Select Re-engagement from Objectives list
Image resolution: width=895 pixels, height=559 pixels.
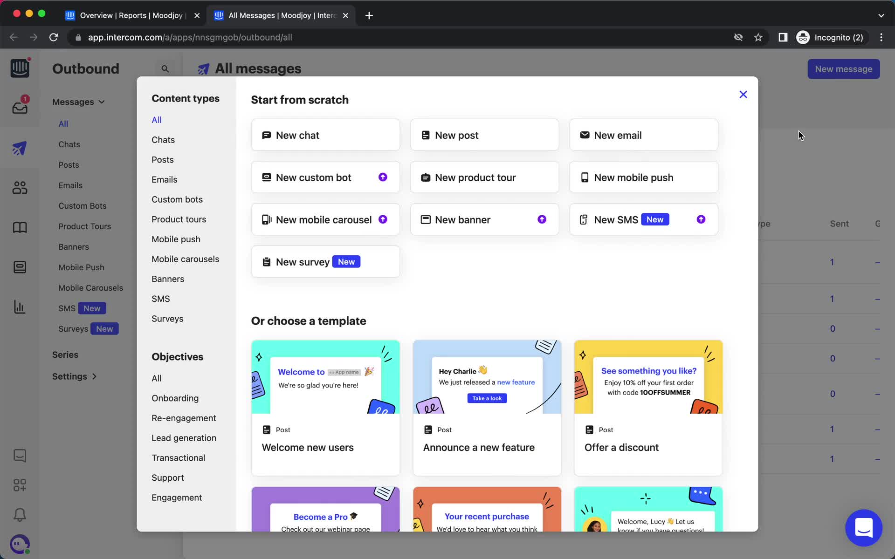tap(184, 418)
